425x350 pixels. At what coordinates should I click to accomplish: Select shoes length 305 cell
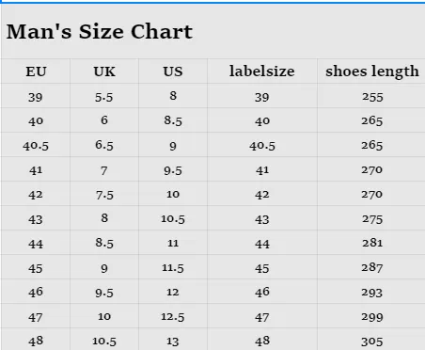click(x=371, y=340)
